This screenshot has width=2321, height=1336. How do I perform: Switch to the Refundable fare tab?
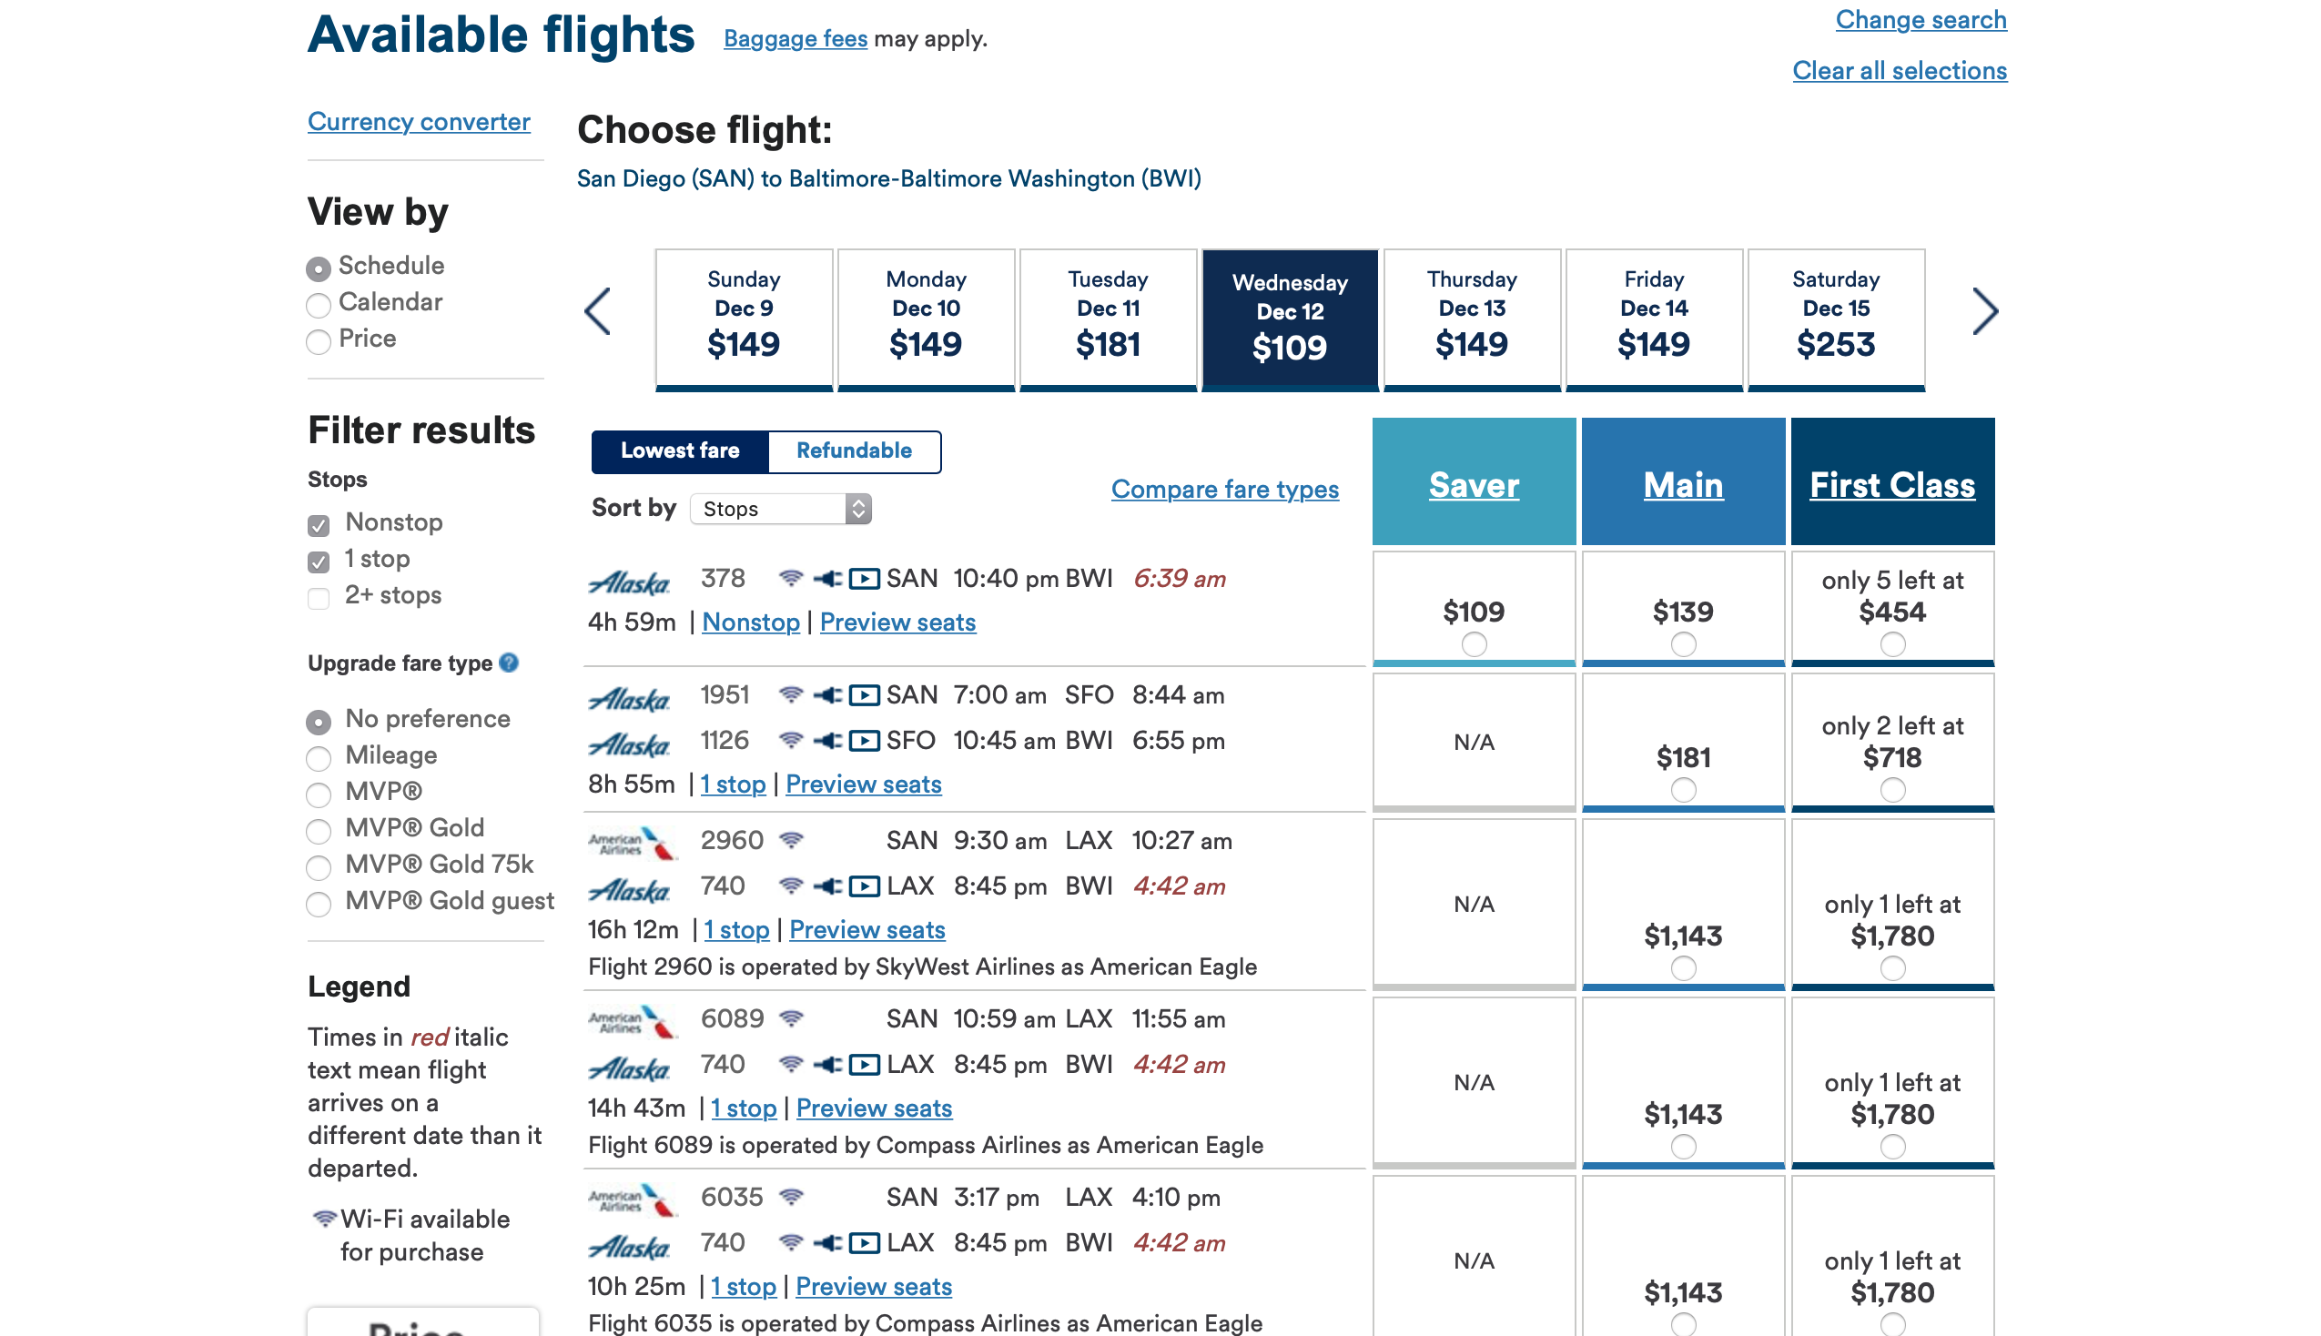pyautogui.click(x=853, y=450)
